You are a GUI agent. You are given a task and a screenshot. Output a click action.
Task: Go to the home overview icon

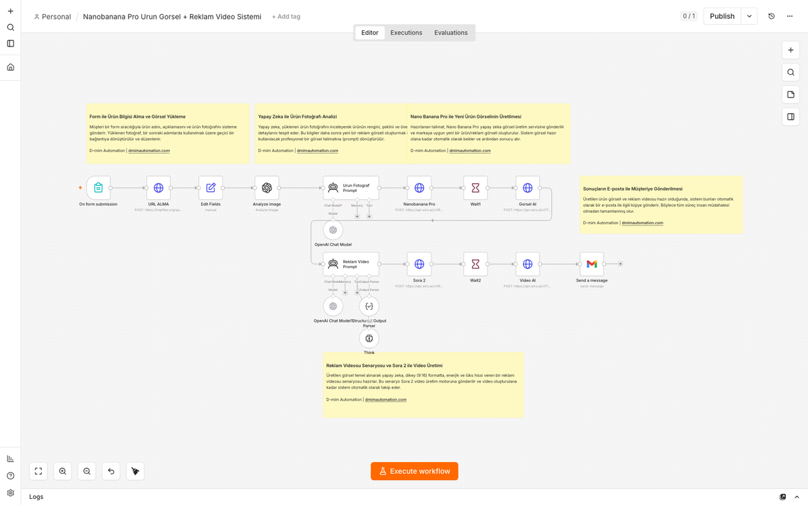point(10,67)
